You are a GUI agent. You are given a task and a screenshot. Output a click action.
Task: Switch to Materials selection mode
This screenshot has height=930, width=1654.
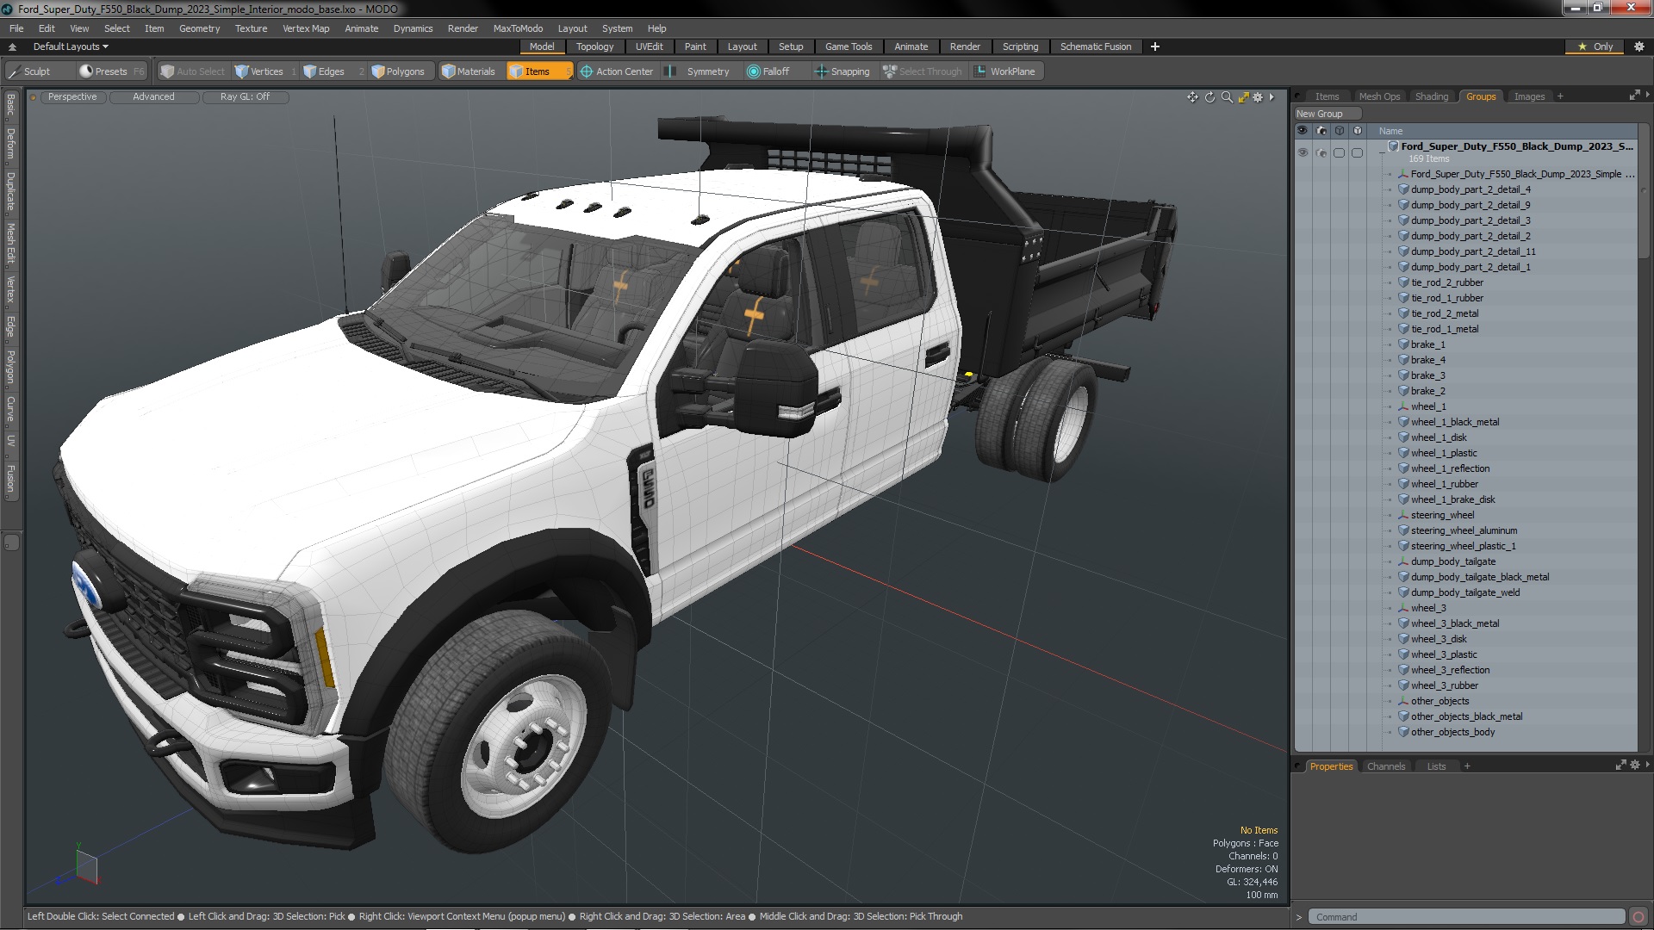(468, 71)
